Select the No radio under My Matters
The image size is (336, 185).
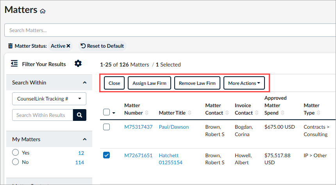[x=15, y=162]
